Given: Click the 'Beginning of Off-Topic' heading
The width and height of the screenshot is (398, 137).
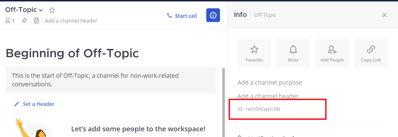Looking at the screenshot, I should [72, 53].
